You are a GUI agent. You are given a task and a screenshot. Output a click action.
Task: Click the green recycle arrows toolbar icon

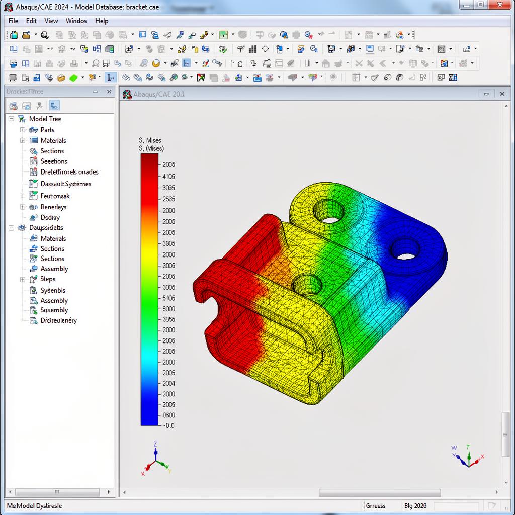tap(223, 49)
